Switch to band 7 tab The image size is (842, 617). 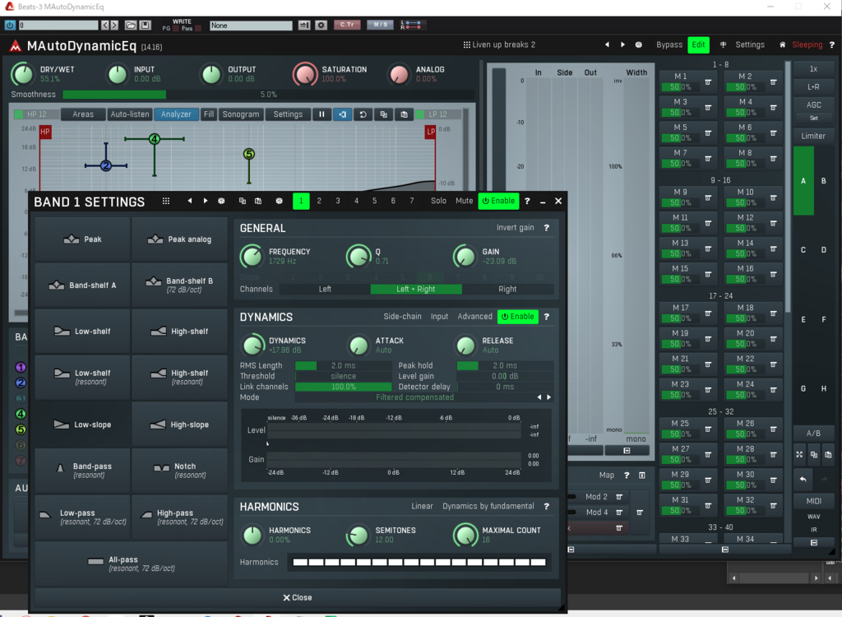click(412, 201)
